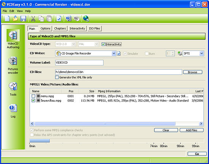Select the menu.mpg file name
The width and height of the screenshot is (209, 164).
[x=47, y=96]
